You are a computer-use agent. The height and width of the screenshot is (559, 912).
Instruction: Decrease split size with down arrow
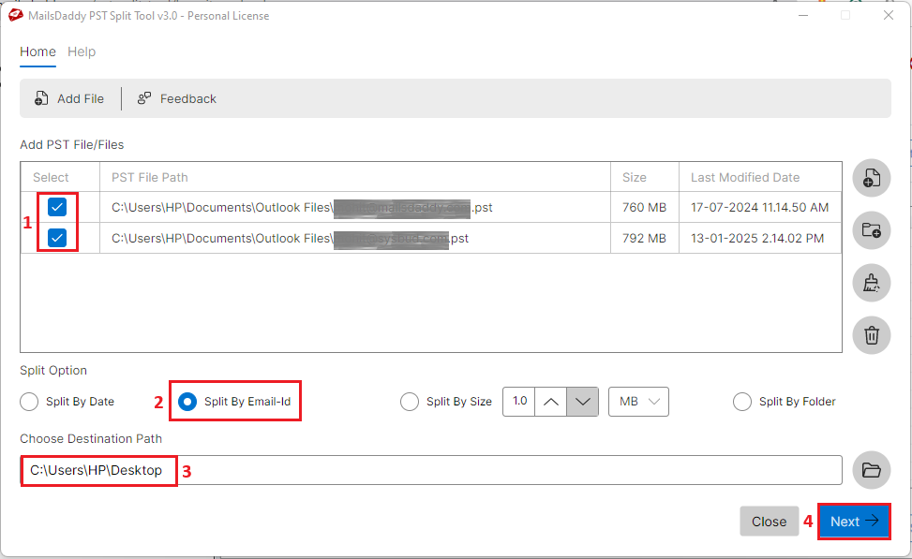(x=583, y=402)
